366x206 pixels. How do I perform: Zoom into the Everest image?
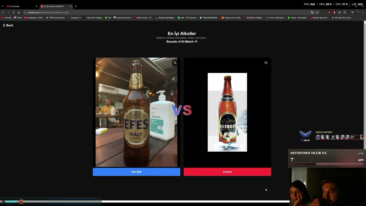pyautogui.click(x=266, y=63)
